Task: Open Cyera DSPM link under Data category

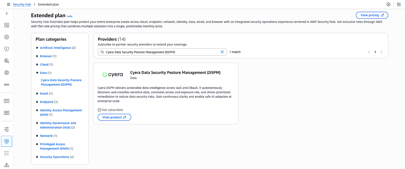Action: pos(61,82)
